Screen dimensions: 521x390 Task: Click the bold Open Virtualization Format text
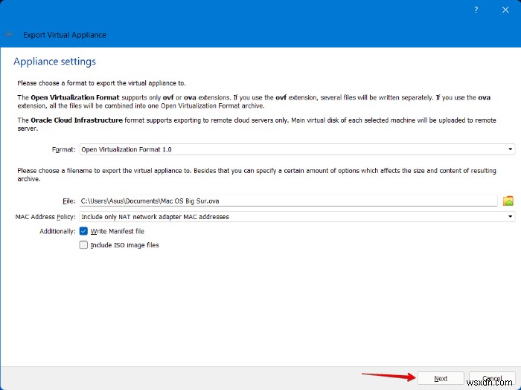pyautogui.click(x=74, y=97)
